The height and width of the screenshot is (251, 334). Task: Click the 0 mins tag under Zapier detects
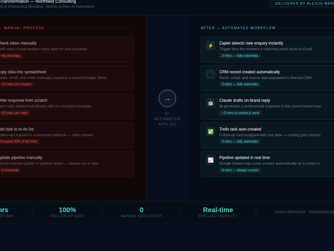[x=240, y=56]
